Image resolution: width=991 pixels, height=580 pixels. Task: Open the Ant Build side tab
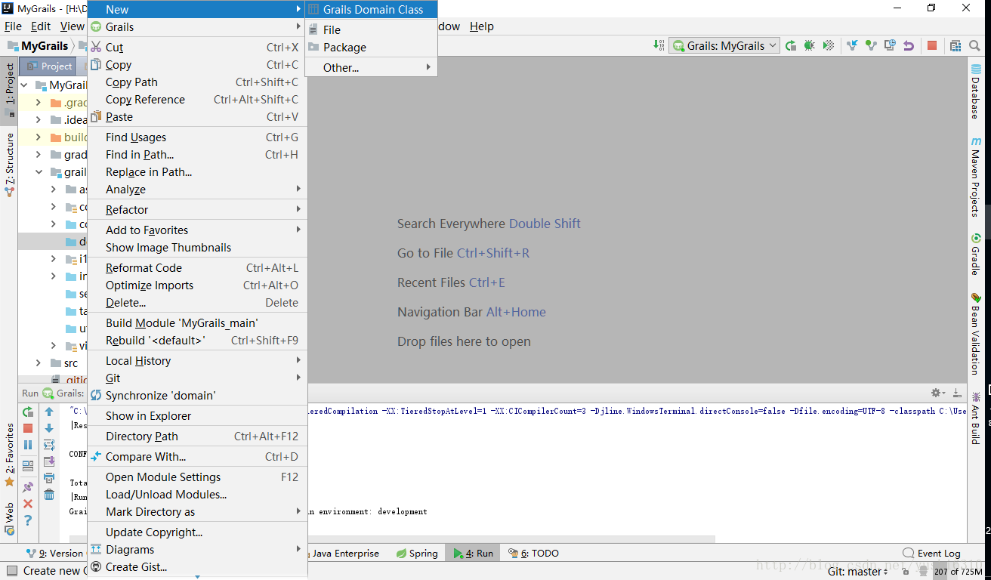(x=976, y=418)
